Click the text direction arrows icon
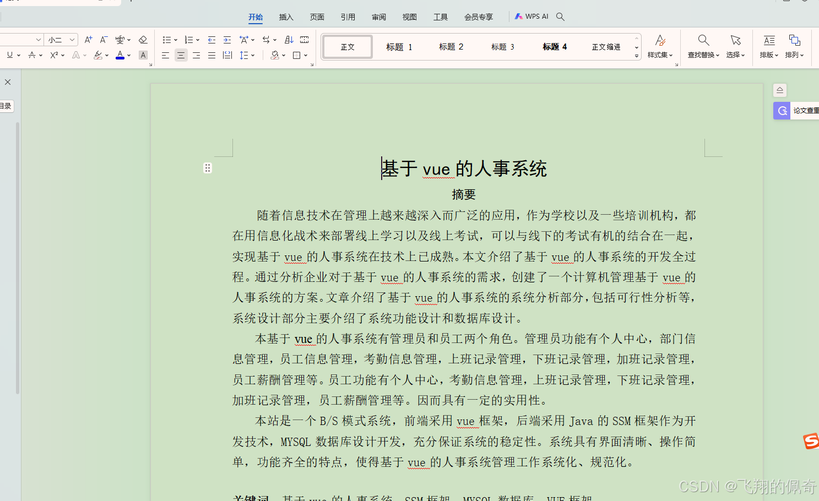This screenshot has width=819, height=501. click(x=266, y=40)
